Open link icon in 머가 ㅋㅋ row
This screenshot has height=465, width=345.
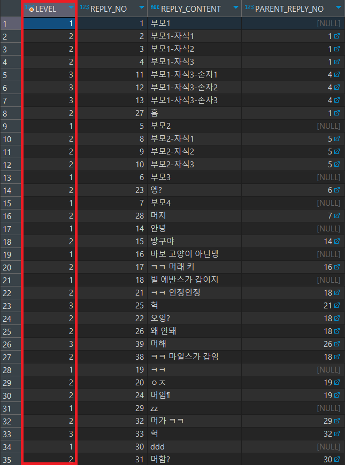coord(336,421)
